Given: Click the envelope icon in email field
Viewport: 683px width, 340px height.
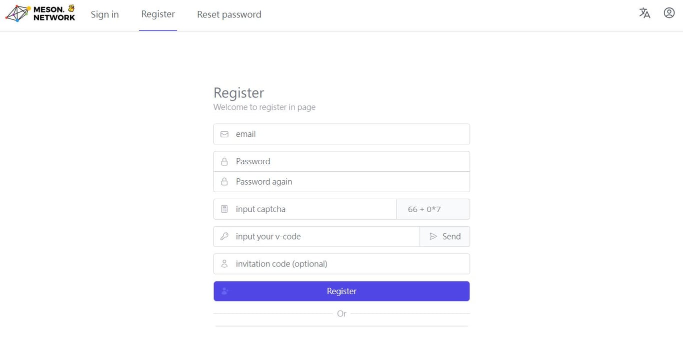Looking at the screenshot, I should pos(224,134).
